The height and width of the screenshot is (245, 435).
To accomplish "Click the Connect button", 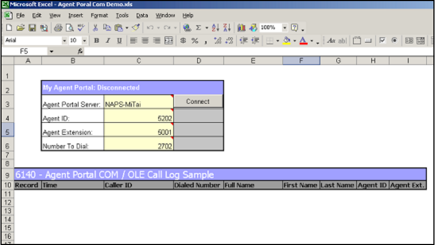I will [x=198, y=101].
